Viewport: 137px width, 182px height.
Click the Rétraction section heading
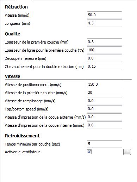[16, 7]
